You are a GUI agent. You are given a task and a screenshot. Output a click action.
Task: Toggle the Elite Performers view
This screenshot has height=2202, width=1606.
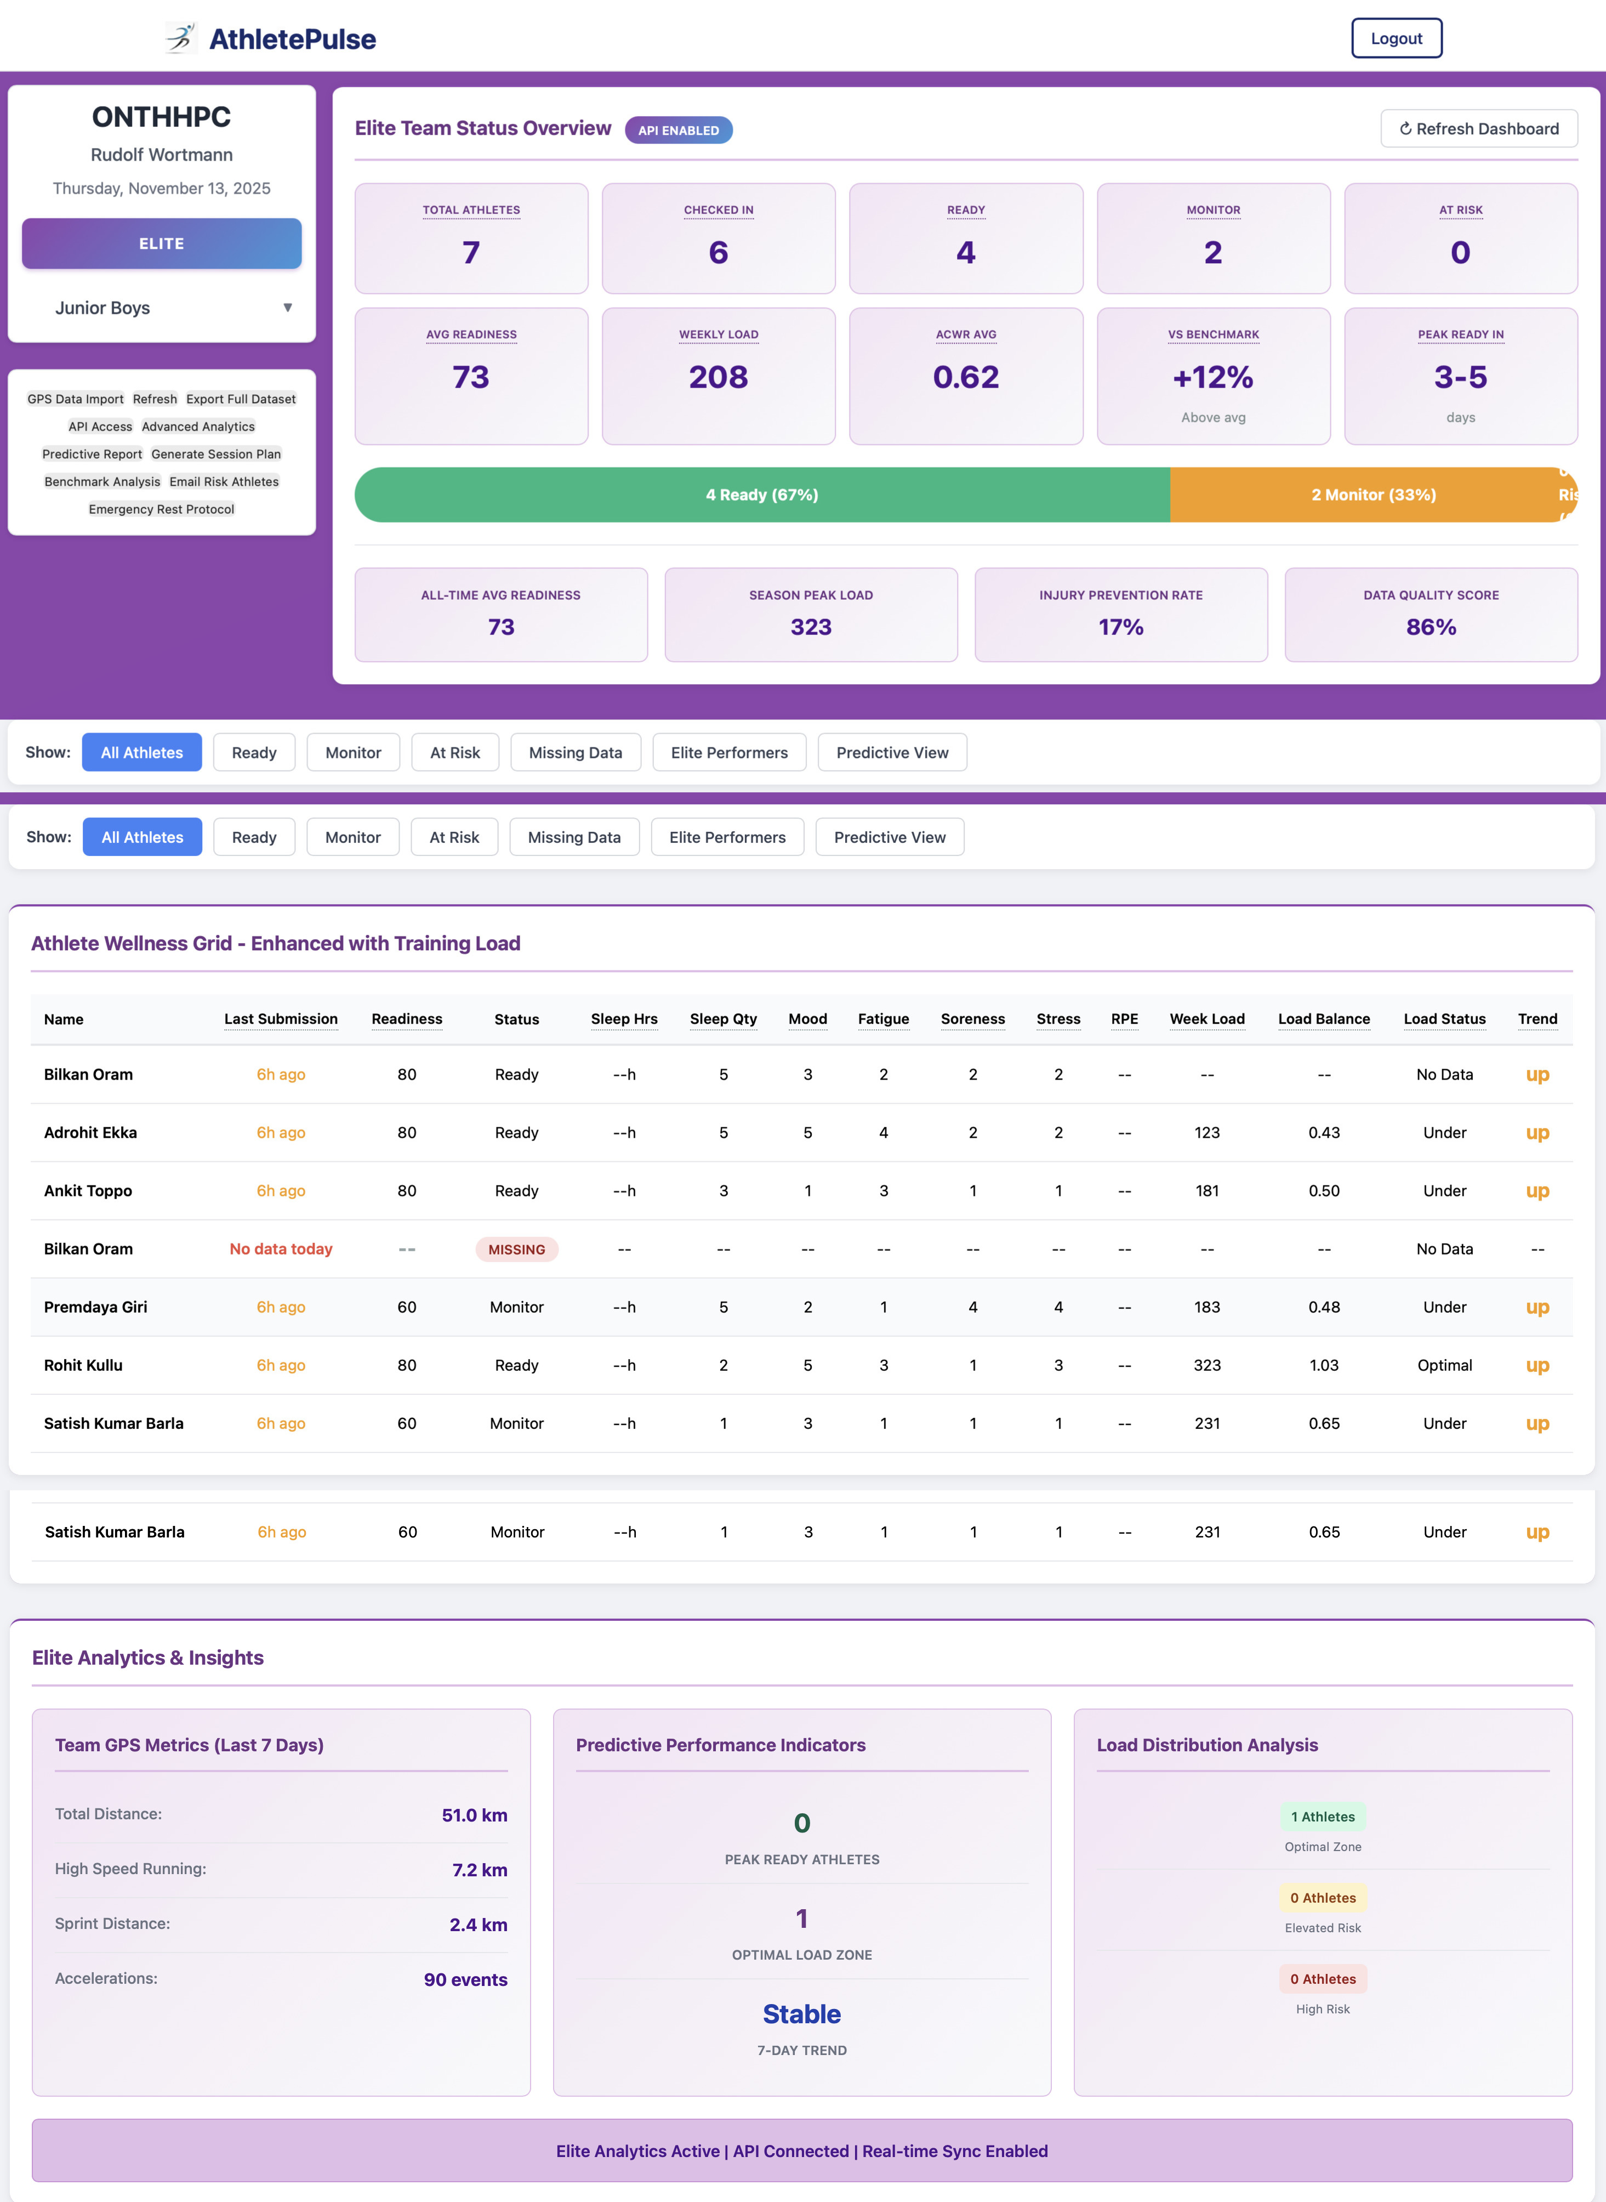[729, 752]
